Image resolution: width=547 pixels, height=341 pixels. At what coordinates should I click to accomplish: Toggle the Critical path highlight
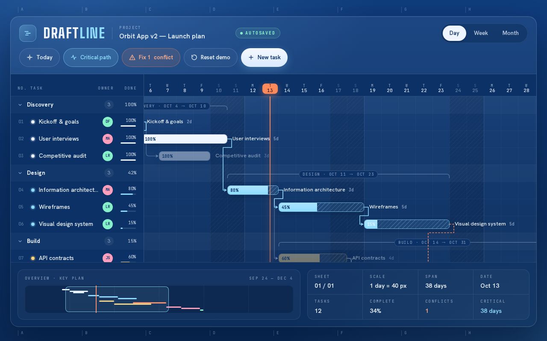point(91,58)
